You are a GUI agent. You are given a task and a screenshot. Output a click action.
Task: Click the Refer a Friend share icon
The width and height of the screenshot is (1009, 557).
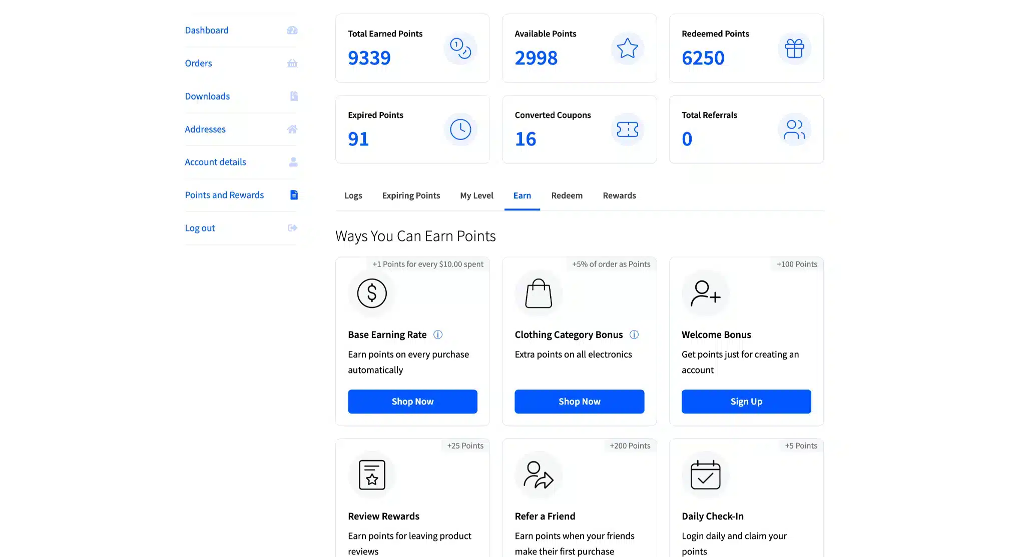pos(539,474)
